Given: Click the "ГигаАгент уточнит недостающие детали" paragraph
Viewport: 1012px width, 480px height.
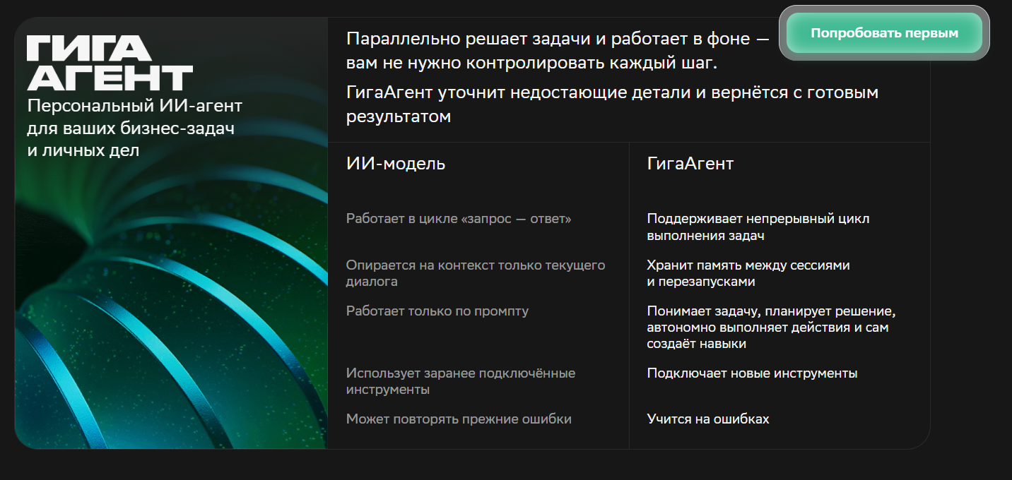Looking at the screenshot, I should point(612,104).
